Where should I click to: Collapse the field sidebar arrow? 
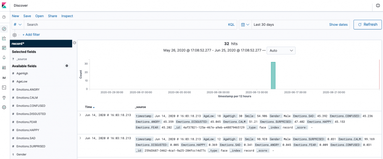pyautogui.click(x=74, y=43)
